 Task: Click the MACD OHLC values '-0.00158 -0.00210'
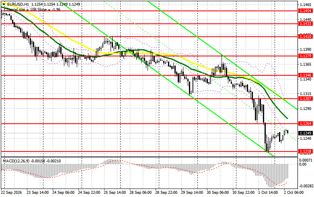(45, 161)
